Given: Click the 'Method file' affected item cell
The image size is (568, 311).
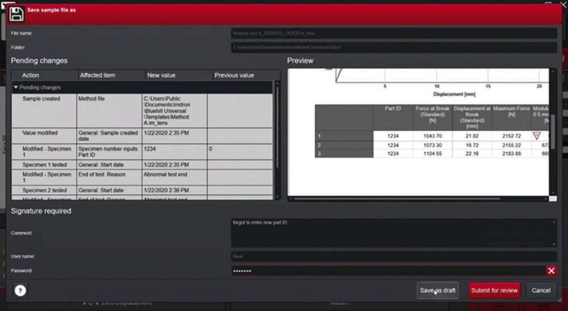Looking at the screenshot, I should click(109, 111).
